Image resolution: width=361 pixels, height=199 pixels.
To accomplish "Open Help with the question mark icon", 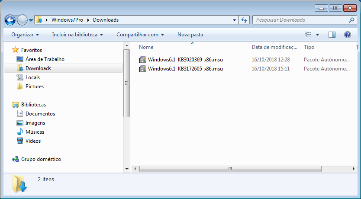I will click(348, 35).
